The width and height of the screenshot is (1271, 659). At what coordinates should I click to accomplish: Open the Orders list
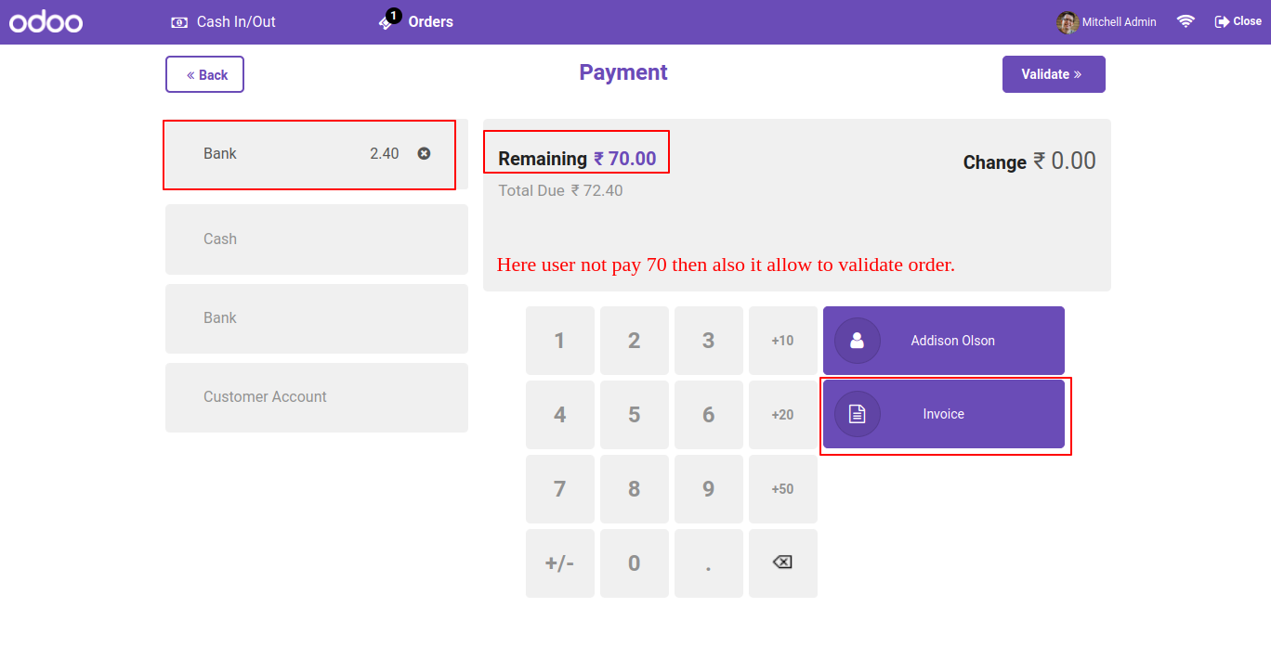430,22
